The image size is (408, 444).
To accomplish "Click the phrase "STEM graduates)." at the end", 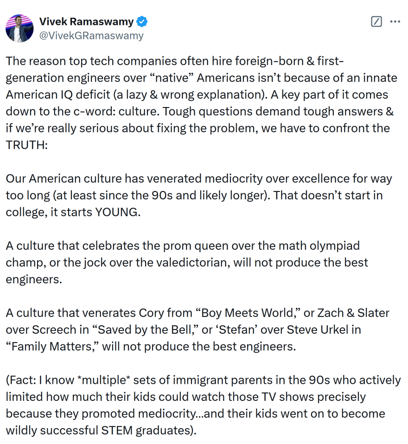I will pos(149,431).
